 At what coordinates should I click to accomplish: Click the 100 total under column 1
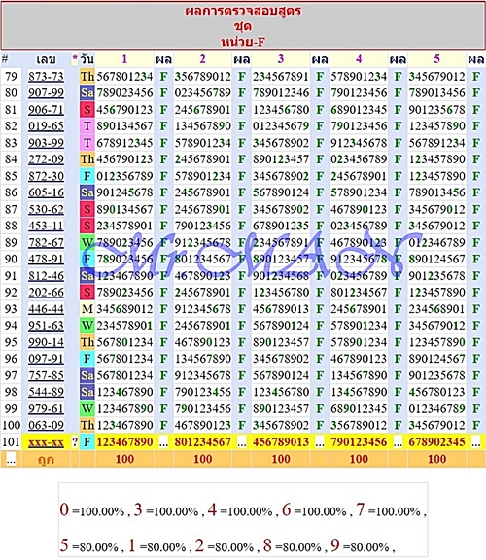coord(124,459)
